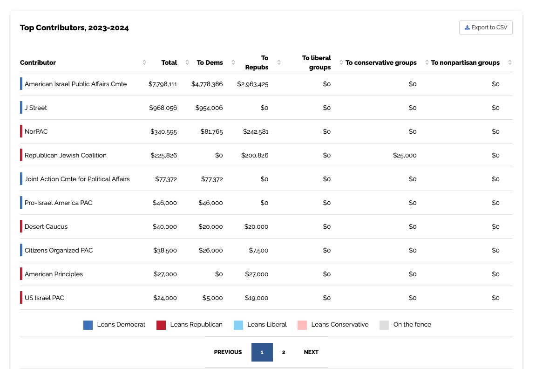Viewport: 536px width, 369px height.
Task: Click the Leans Democrat legend label
Action: pyautogui.click(x=121, y=325)
